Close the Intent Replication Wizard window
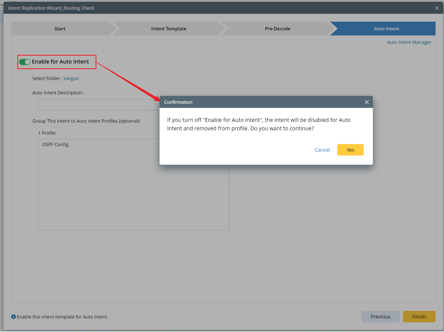This screenshot has width=444, height=332. click(437, 8)
